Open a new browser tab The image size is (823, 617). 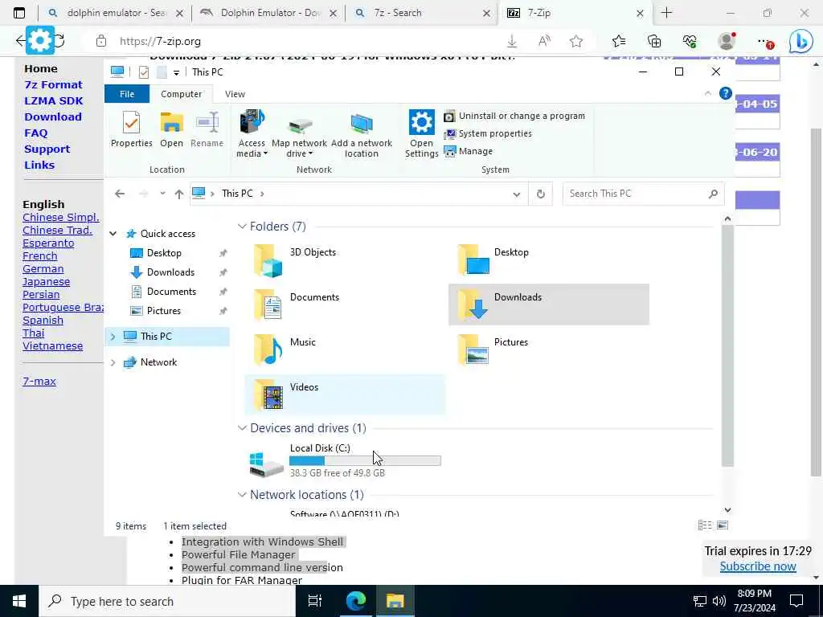666,13
